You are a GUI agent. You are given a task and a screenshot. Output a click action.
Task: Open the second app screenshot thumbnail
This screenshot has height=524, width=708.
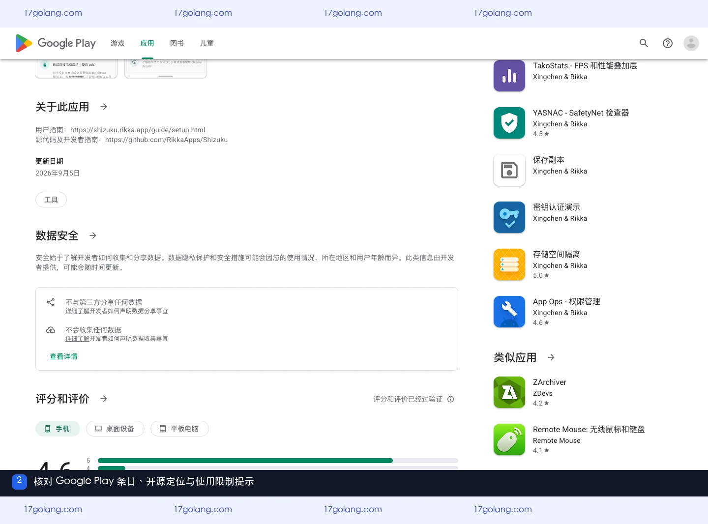[x=166, y=68]
